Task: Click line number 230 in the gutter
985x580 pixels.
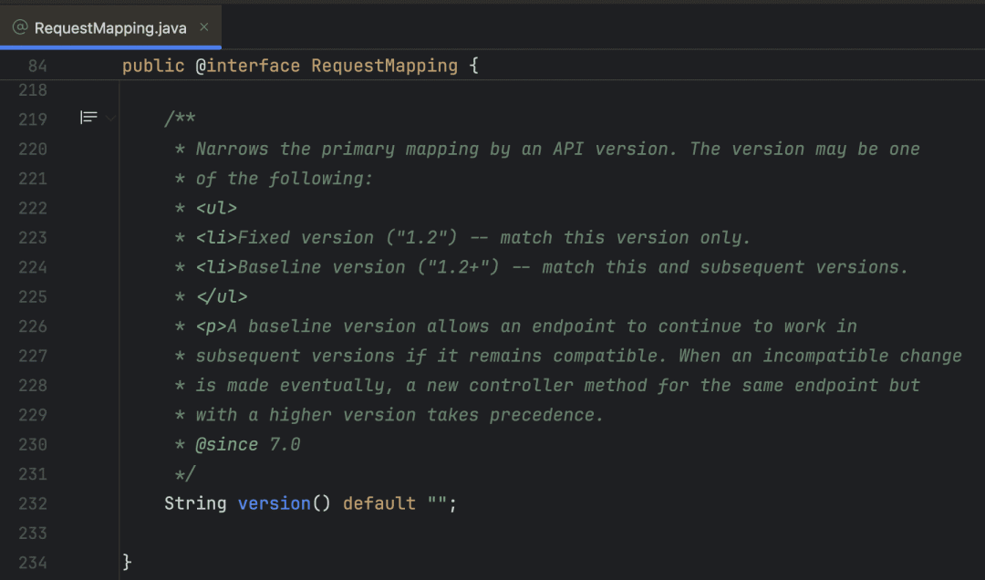Action: click(33, 445)
